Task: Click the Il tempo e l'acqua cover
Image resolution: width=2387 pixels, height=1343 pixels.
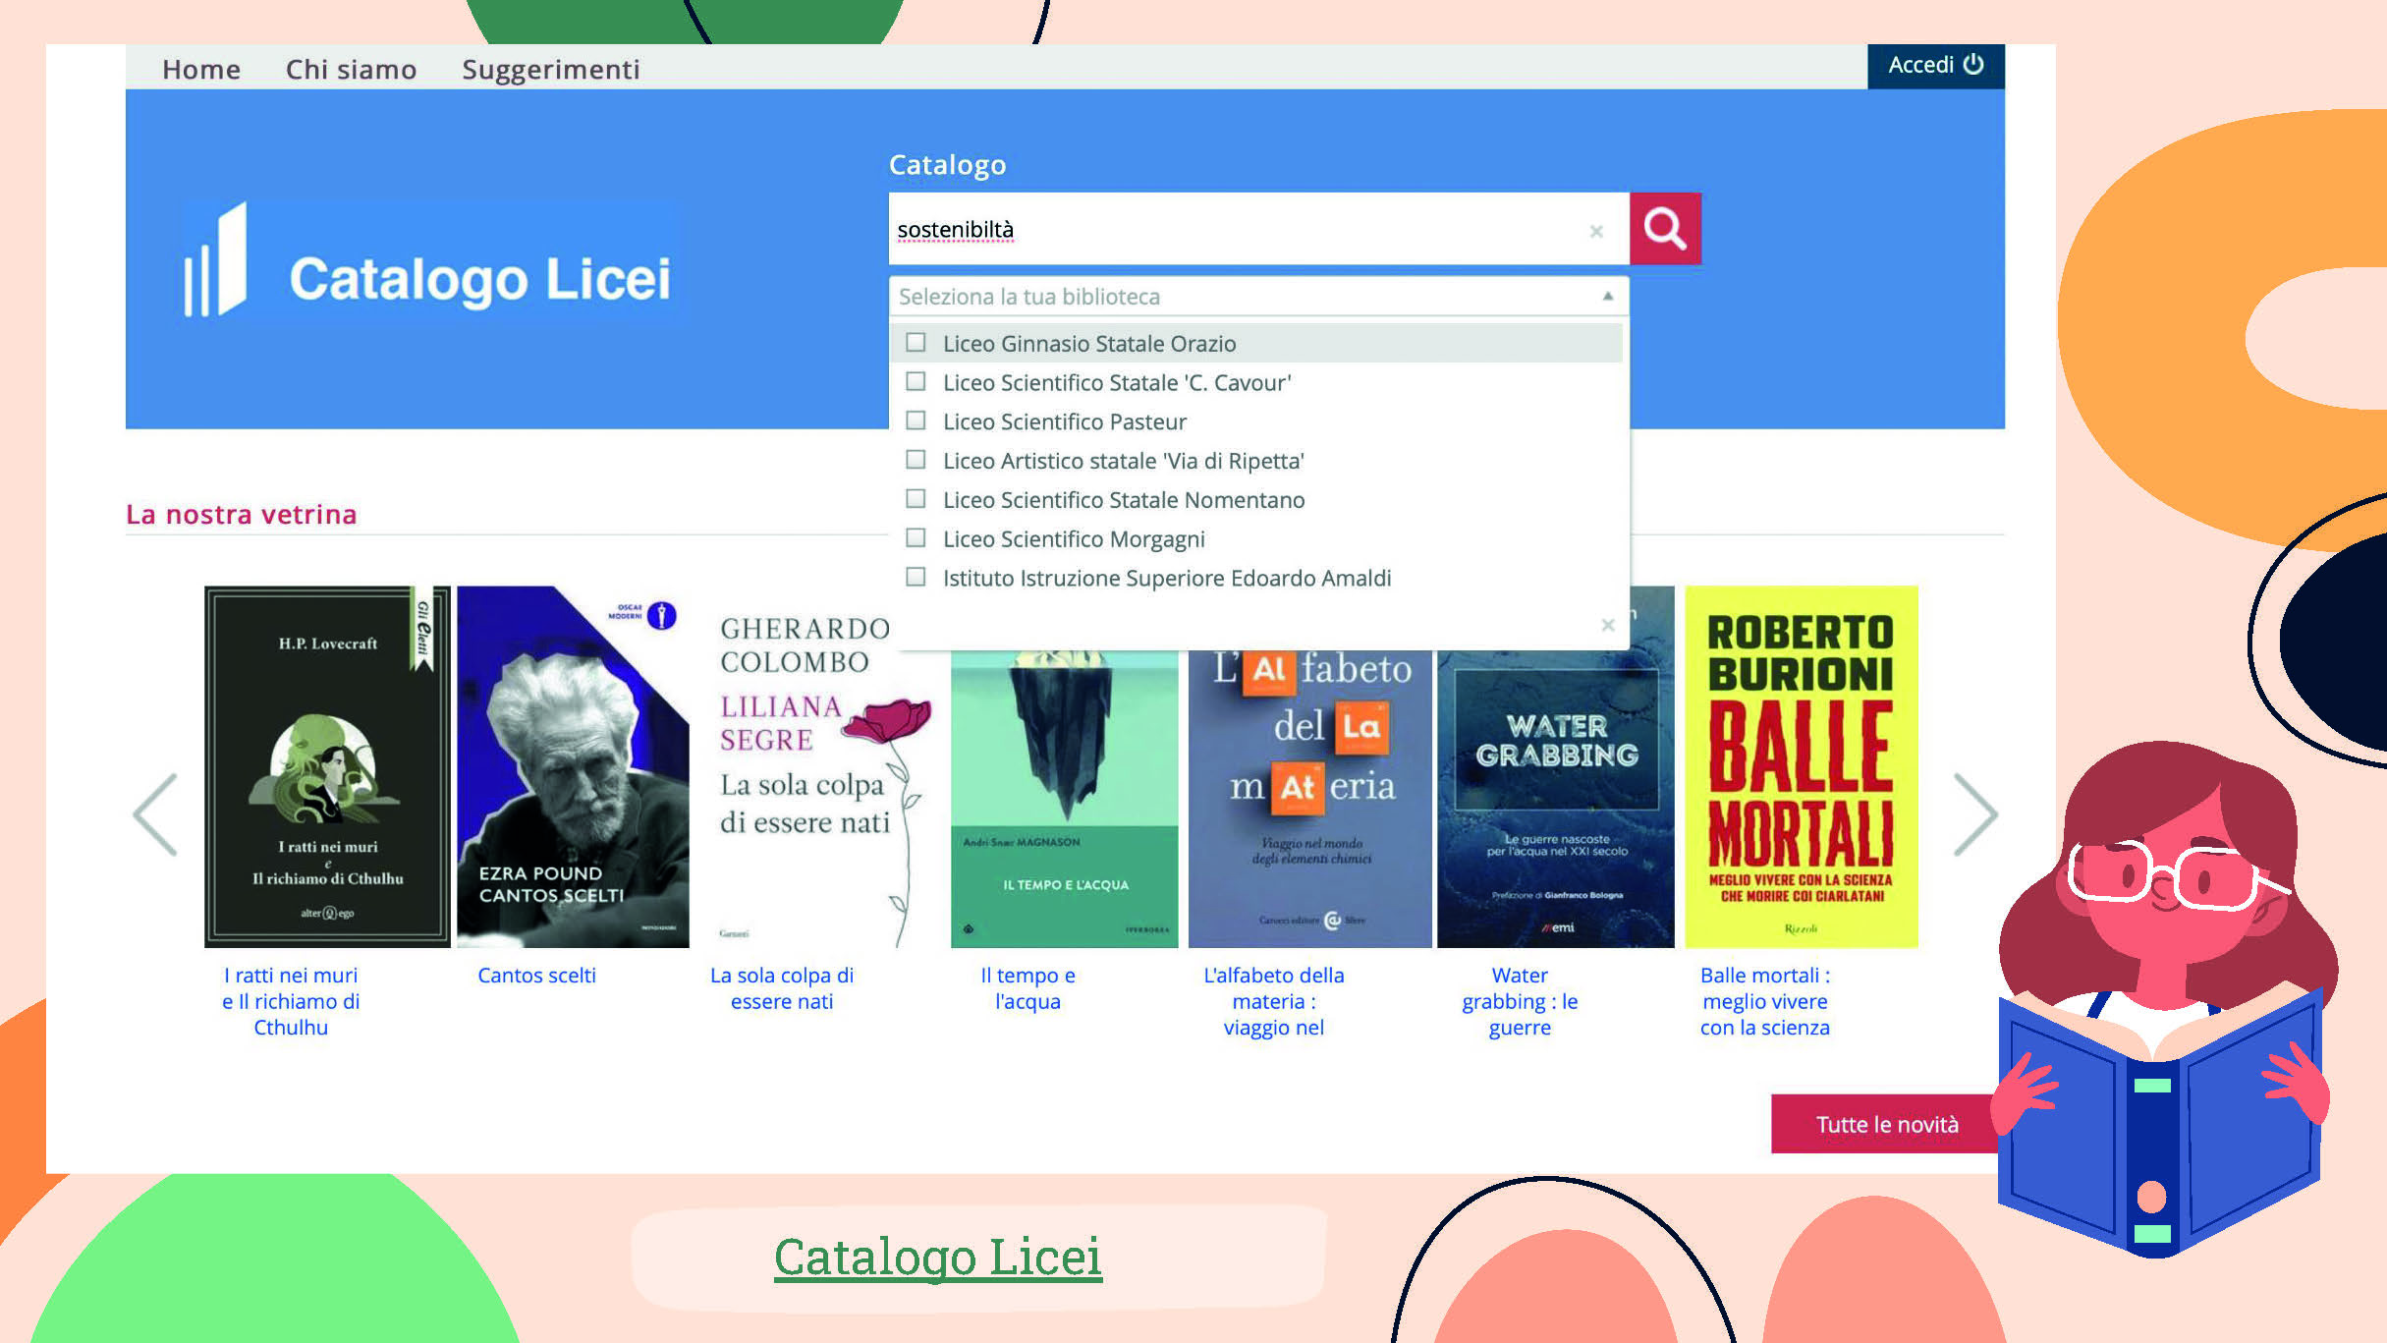Action: 1064,799
